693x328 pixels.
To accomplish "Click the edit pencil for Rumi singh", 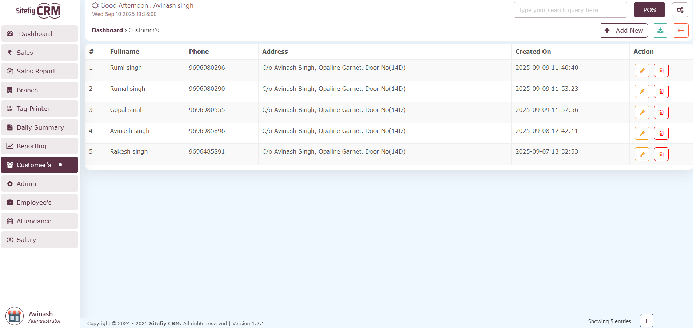I will click(x=642, y=70).
